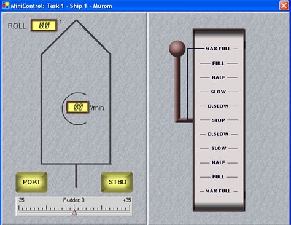Set telegraph to FULL astern

pyautogui.click(x=218, y=177)
